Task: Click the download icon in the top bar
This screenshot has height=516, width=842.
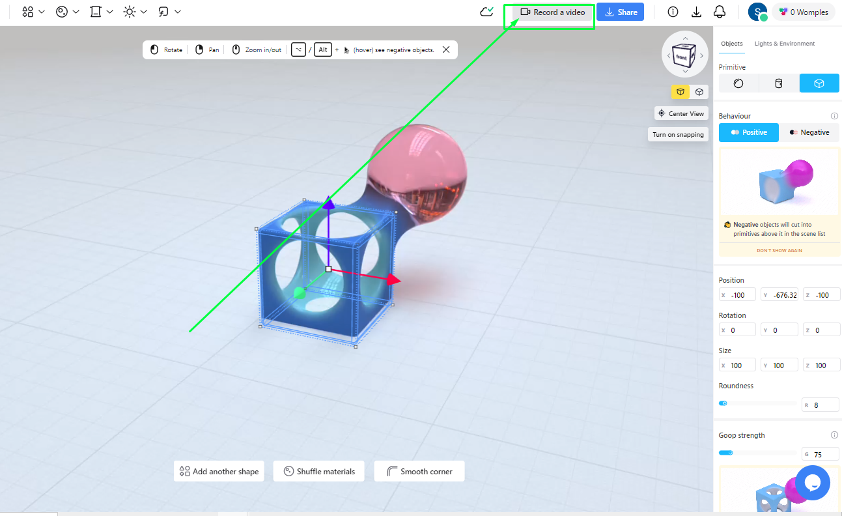Action: point(696,12)
